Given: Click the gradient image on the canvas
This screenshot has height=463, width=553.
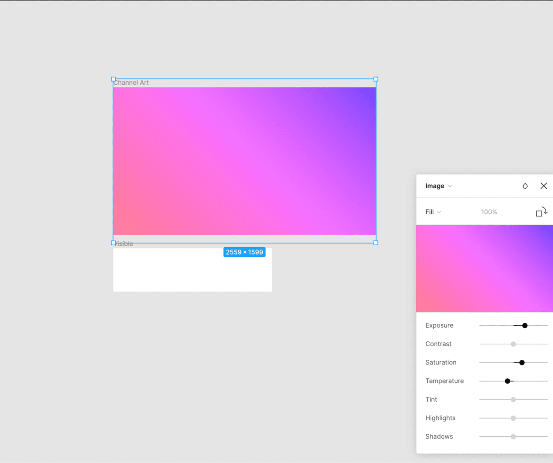Looking at the screenshot, I should click(245, 161).
